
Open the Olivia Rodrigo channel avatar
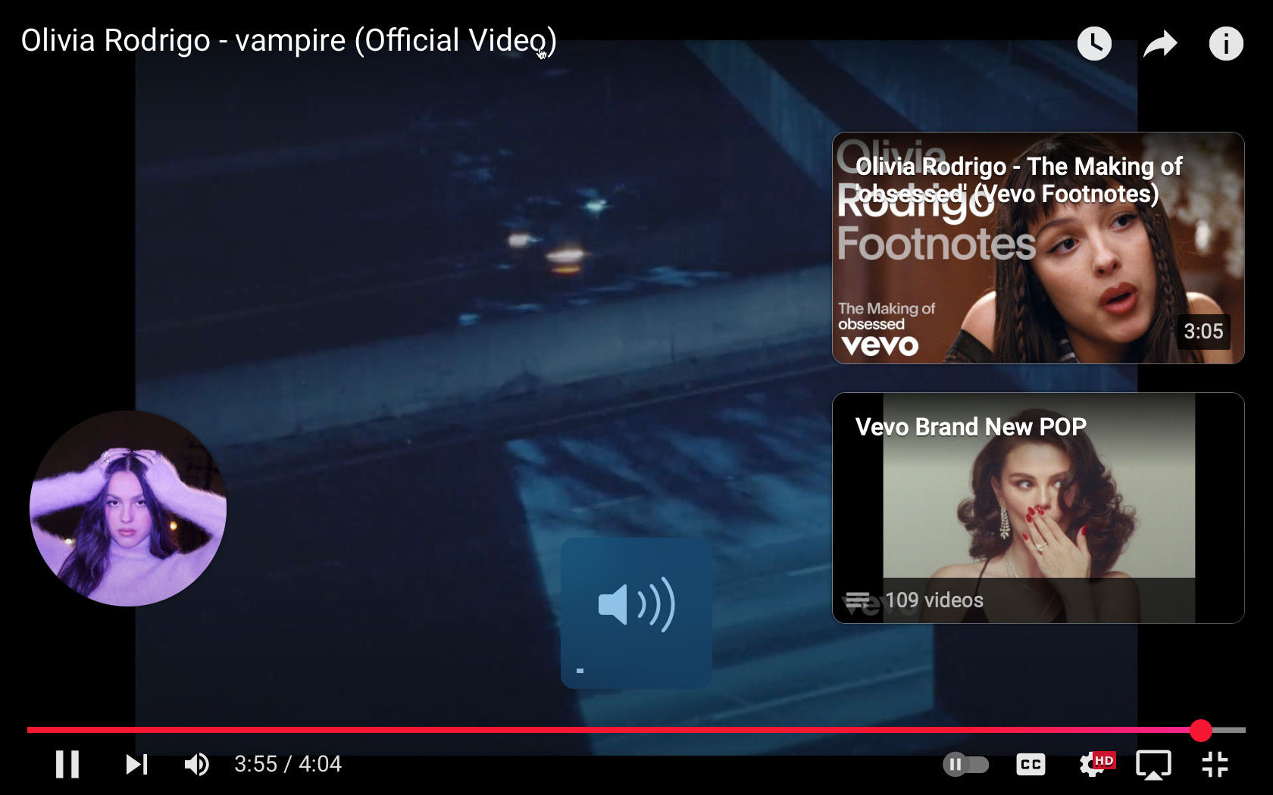click(x=128, y=508)
